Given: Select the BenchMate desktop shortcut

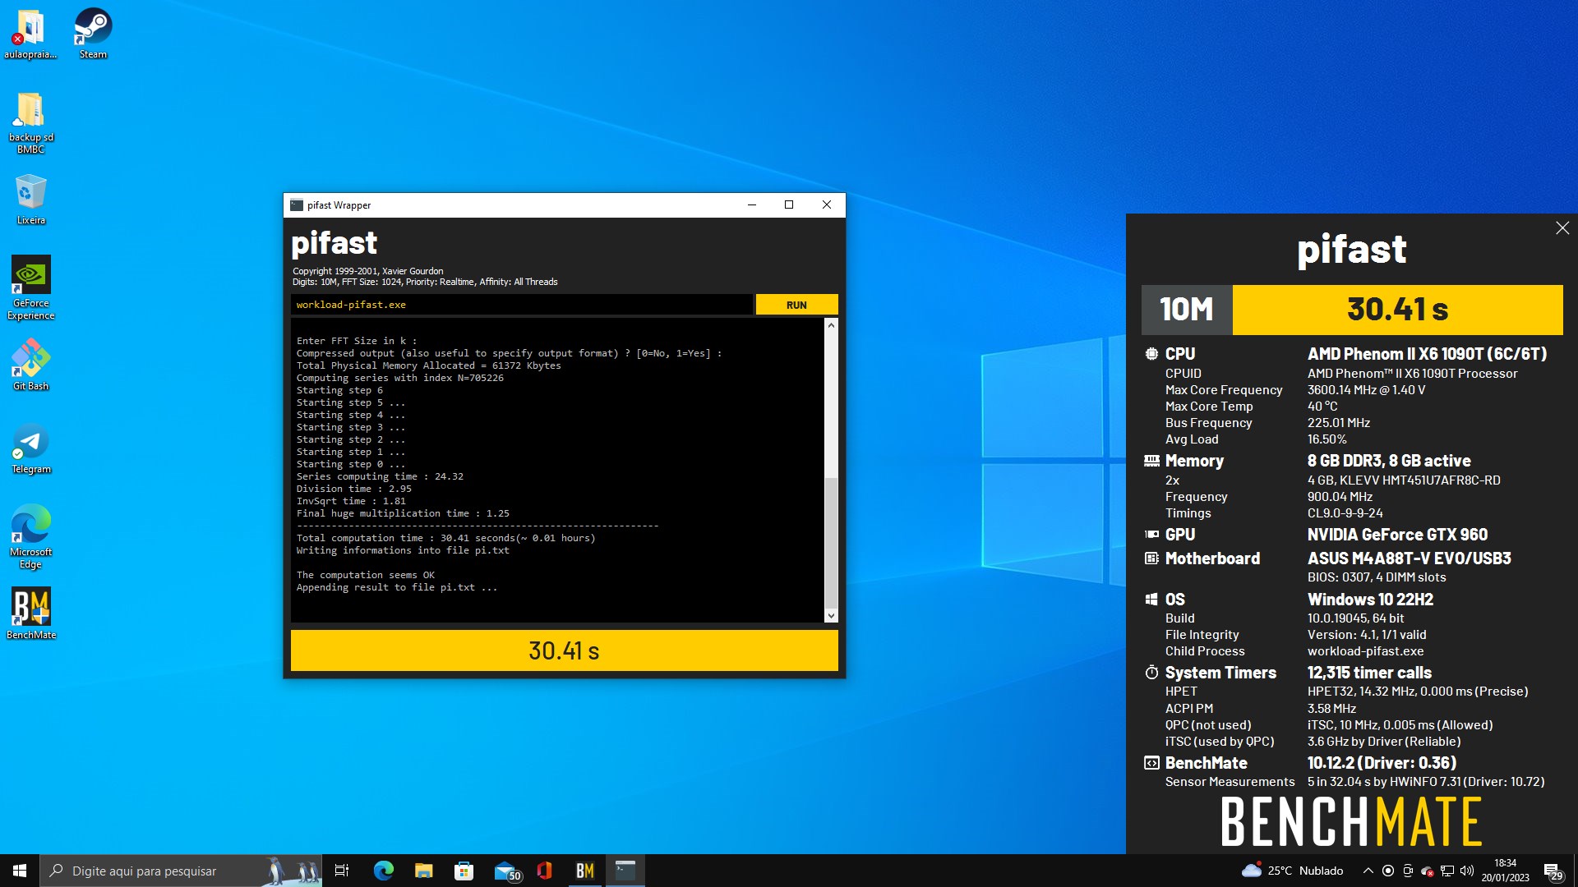Looking at the screenshot, I should tap(30, 614).
